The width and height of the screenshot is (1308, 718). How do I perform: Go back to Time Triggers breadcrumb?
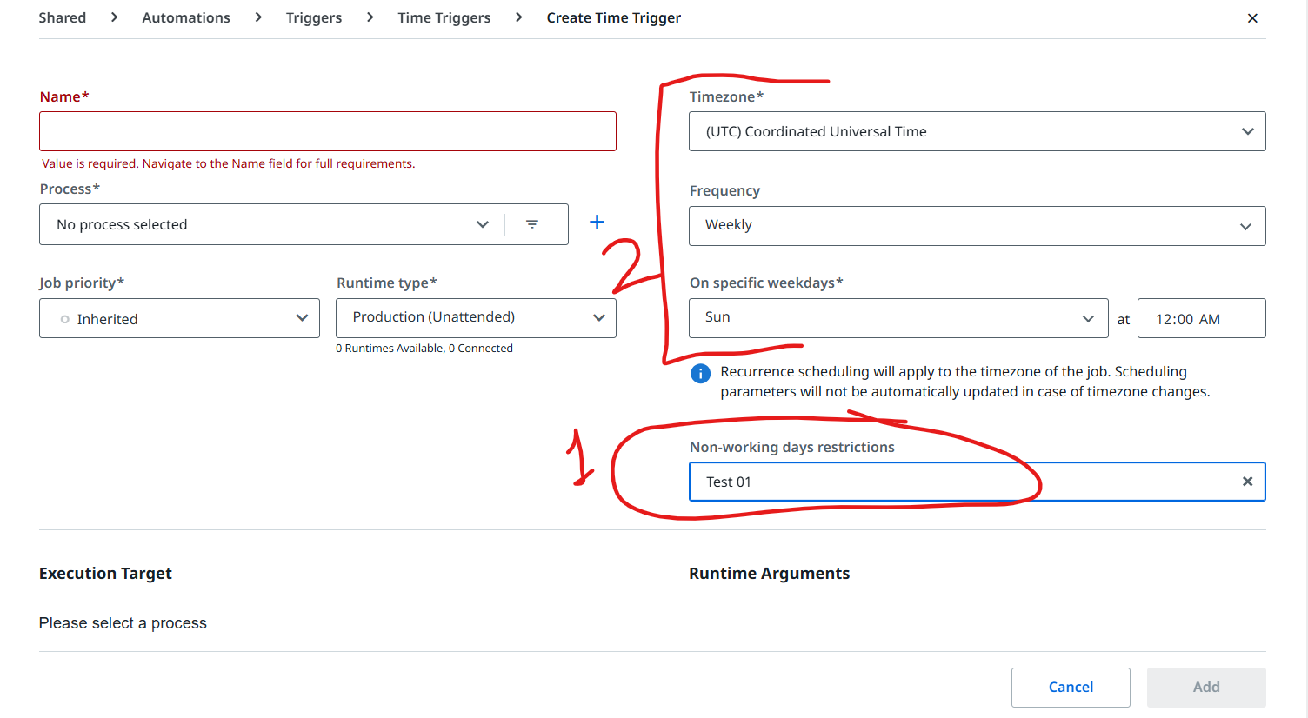[444, 18]
